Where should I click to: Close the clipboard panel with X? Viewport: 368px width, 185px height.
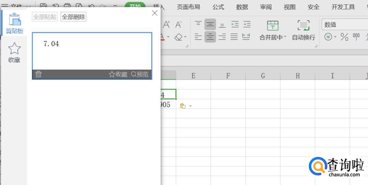click(155, 13)
